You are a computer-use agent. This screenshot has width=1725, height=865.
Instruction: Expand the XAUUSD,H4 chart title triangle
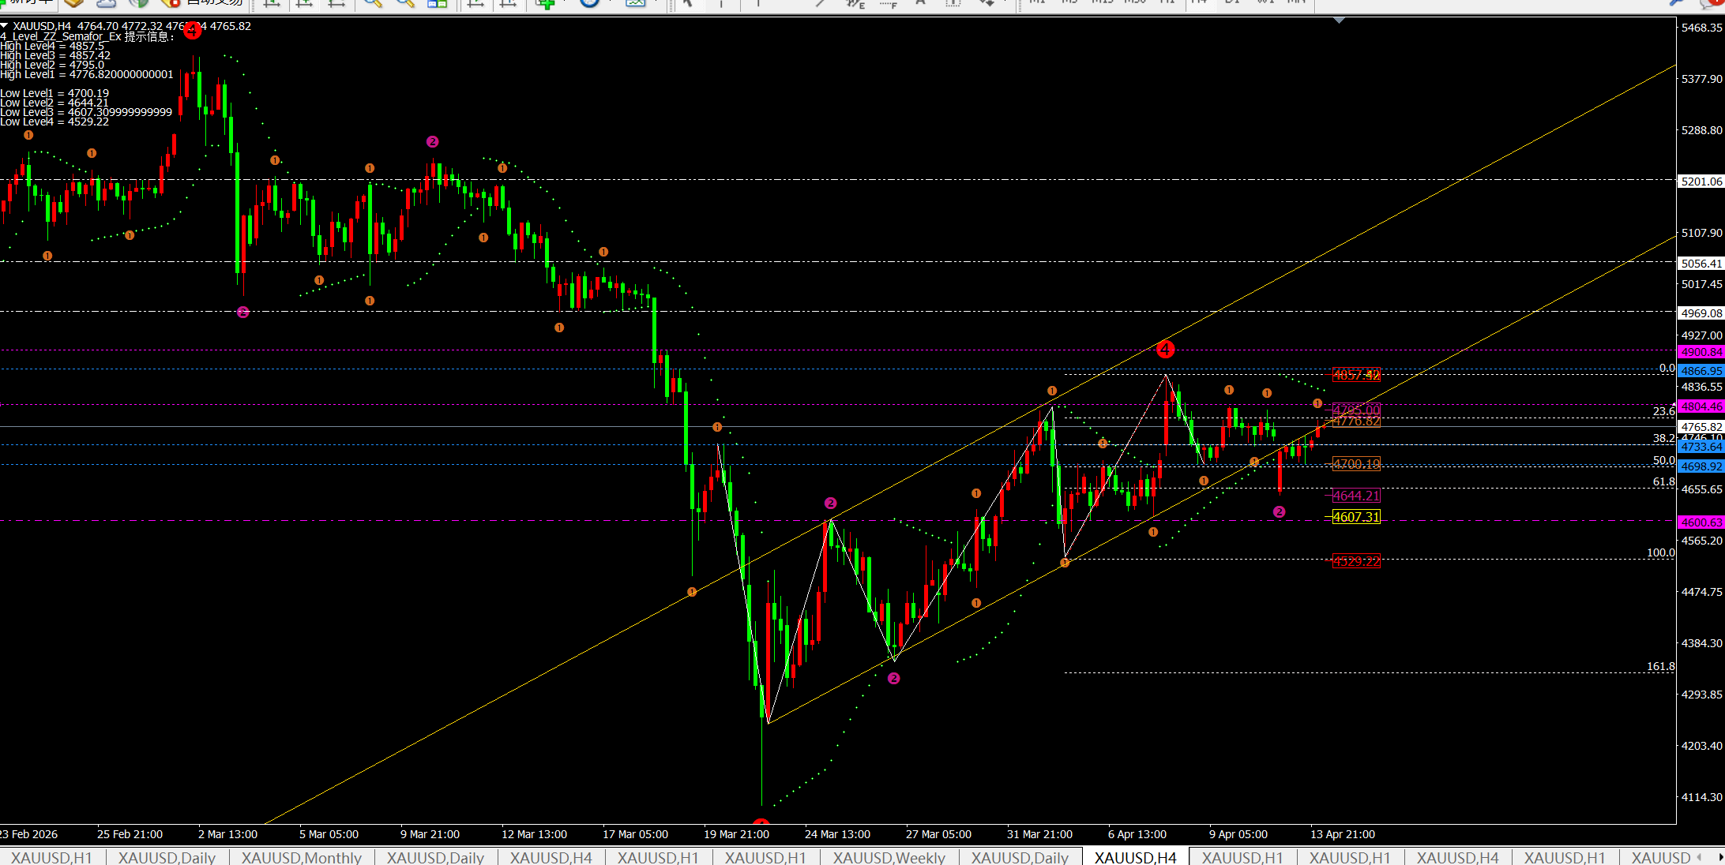(x=5, y=26)
